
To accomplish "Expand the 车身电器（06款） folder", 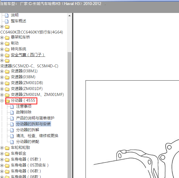I will [2, 171].
